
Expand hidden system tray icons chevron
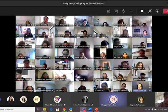[x=146, y=109]
